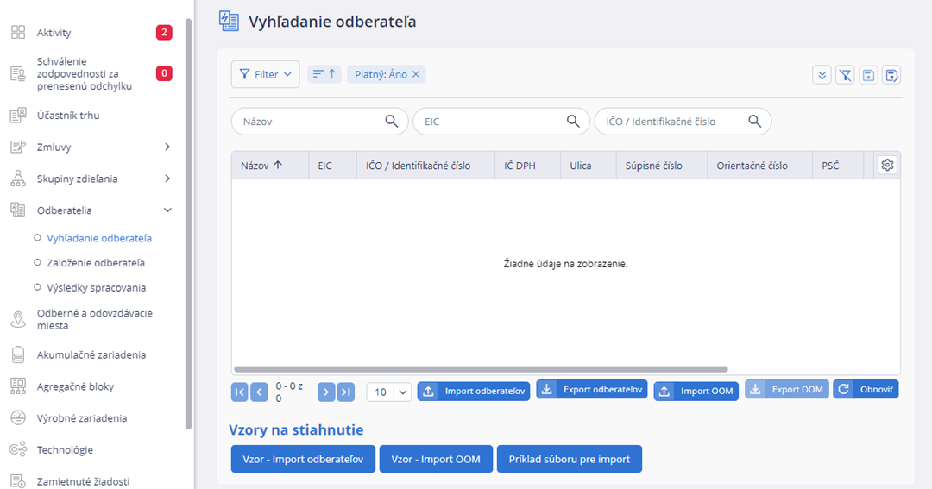Image resolution: width=932 pixels, height=489 pixels.
Task: Open table column settings gear icon
Action: 887,166
